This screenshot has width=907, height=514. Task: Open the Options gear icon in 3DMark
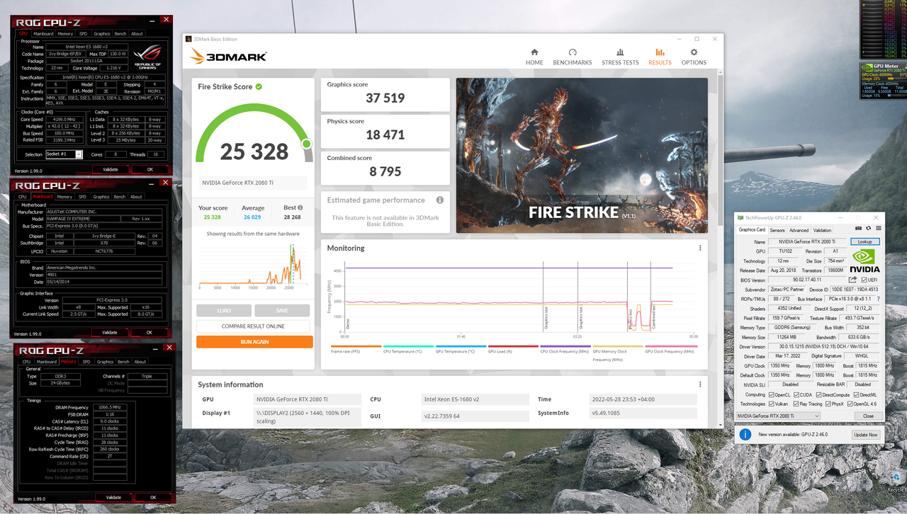click(x=694, y=52)
